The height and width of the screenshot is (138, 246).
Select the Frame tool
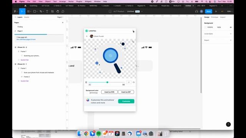28,11
